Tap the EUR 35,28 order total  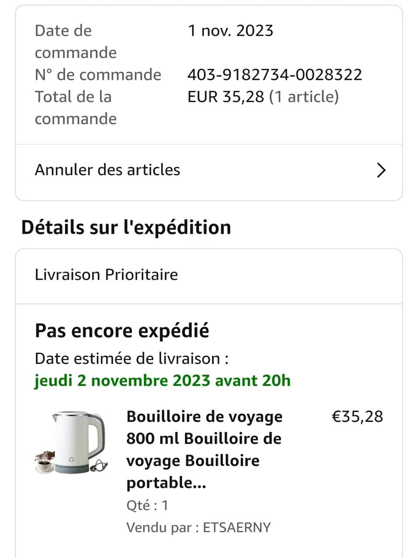226,97
